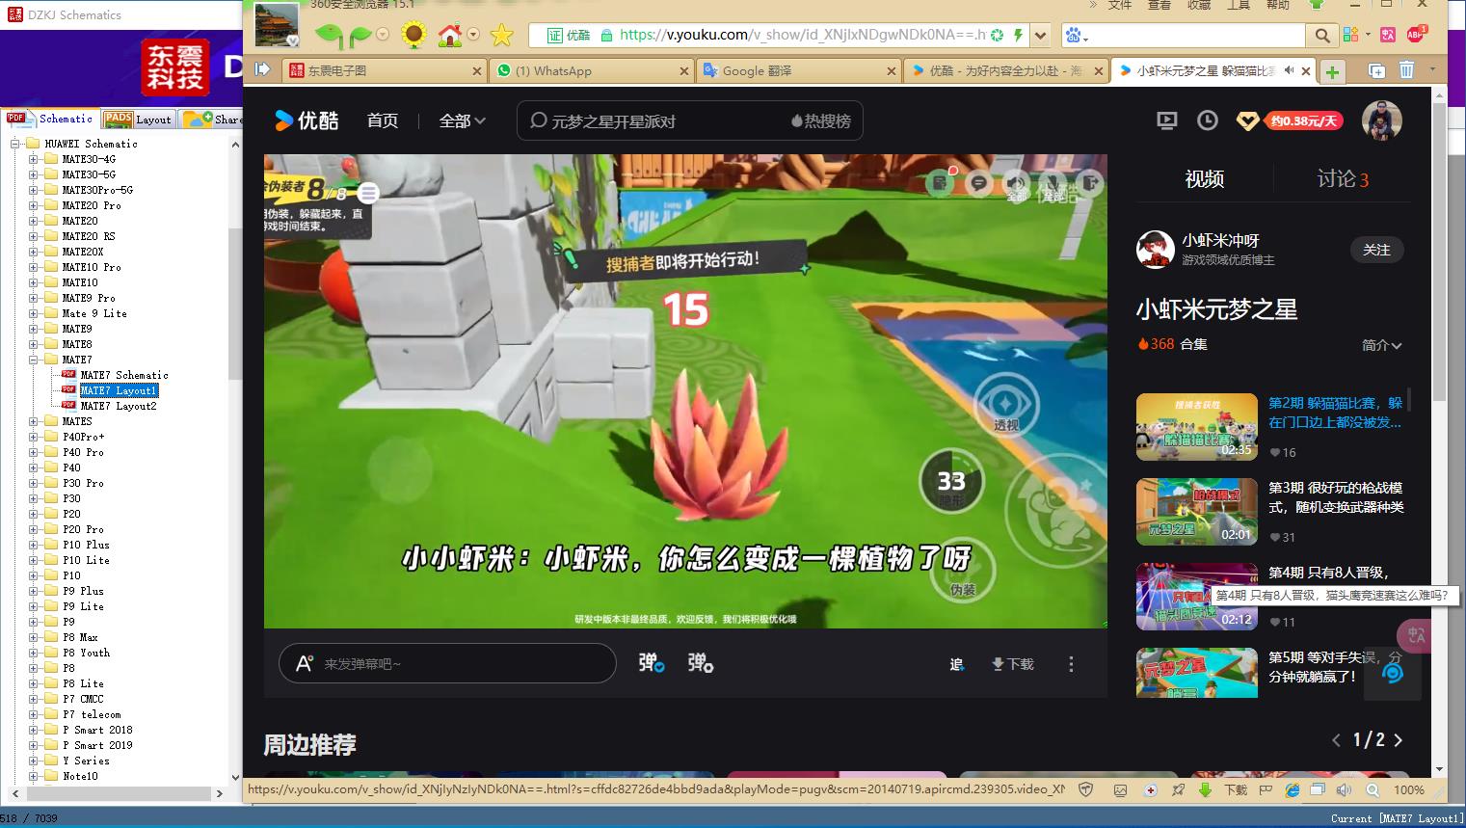This screenshot has width=1466, height=828.
Task: Click the browser page vertical scrollbar thumb
Action: click(1439, 251)
